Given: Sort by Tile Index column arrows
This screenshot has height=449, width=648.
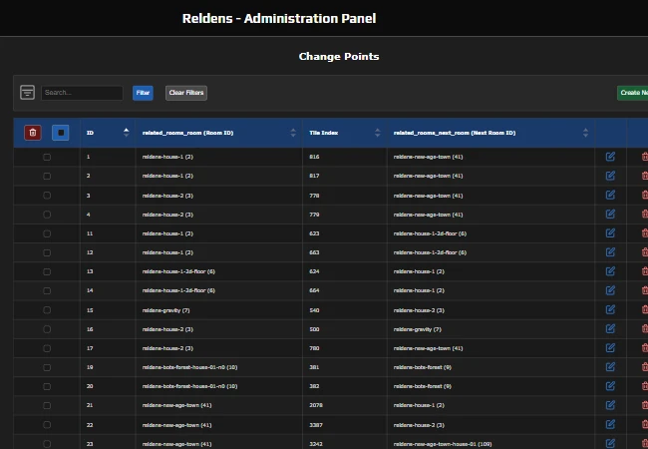Looking at the screenshot, I should 377,133.
